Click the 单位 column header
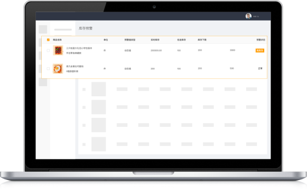Screen dimensions: 307x190 [106, 40]
